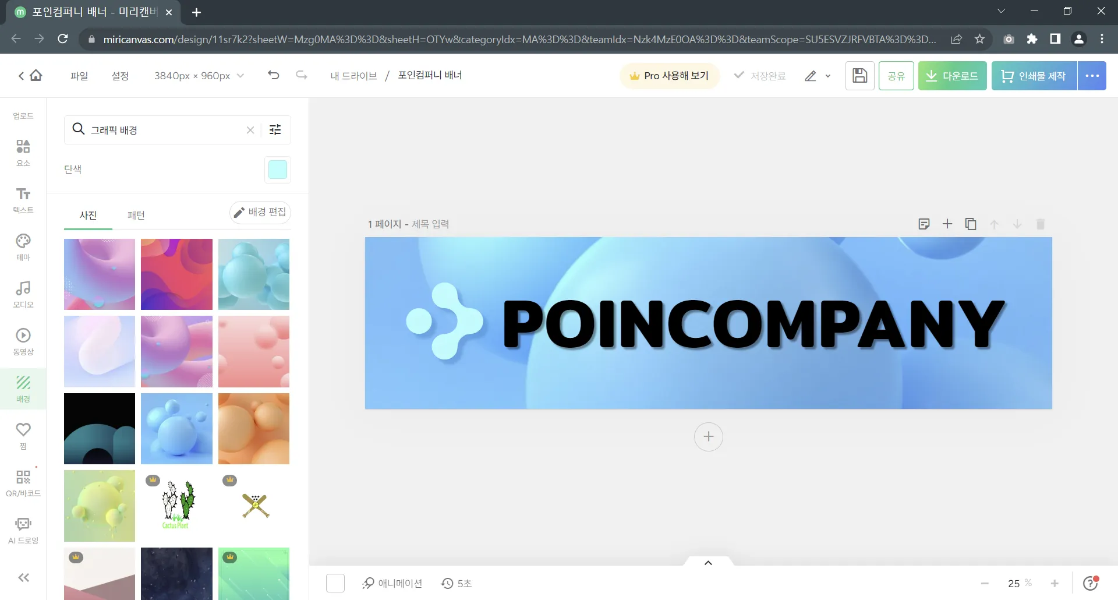
Task: Select the purple pink torus background thumbnail
Action: pyautogui.click(x=100, y=274)
